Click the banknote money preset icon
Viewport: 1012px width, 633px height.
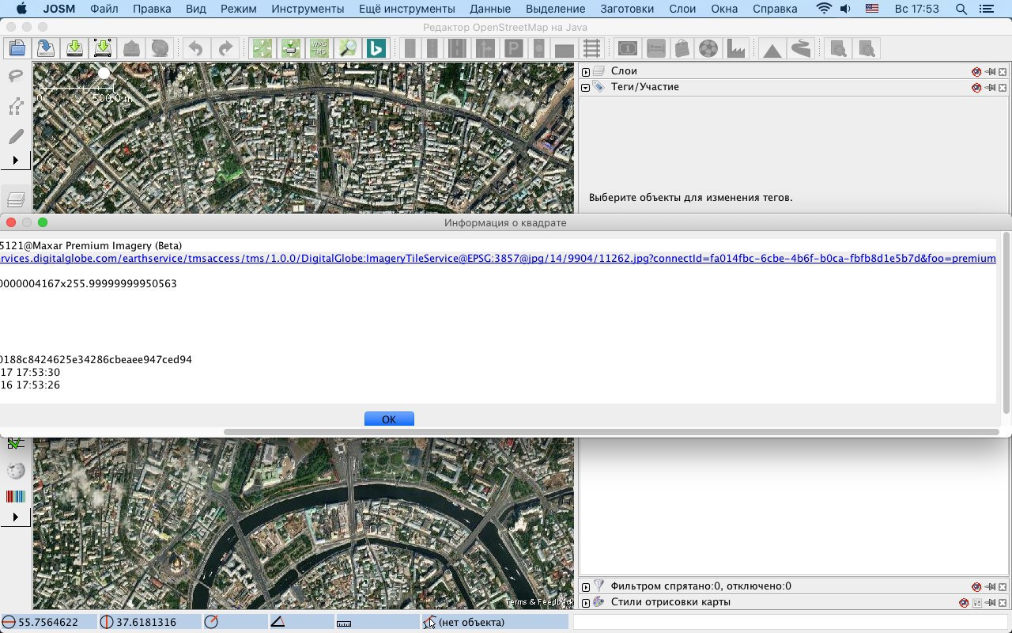[x=628, y=48]
